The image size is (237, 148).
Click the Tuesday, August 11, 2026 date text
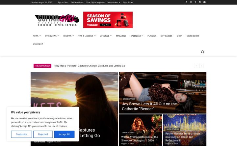pos(41,2)
